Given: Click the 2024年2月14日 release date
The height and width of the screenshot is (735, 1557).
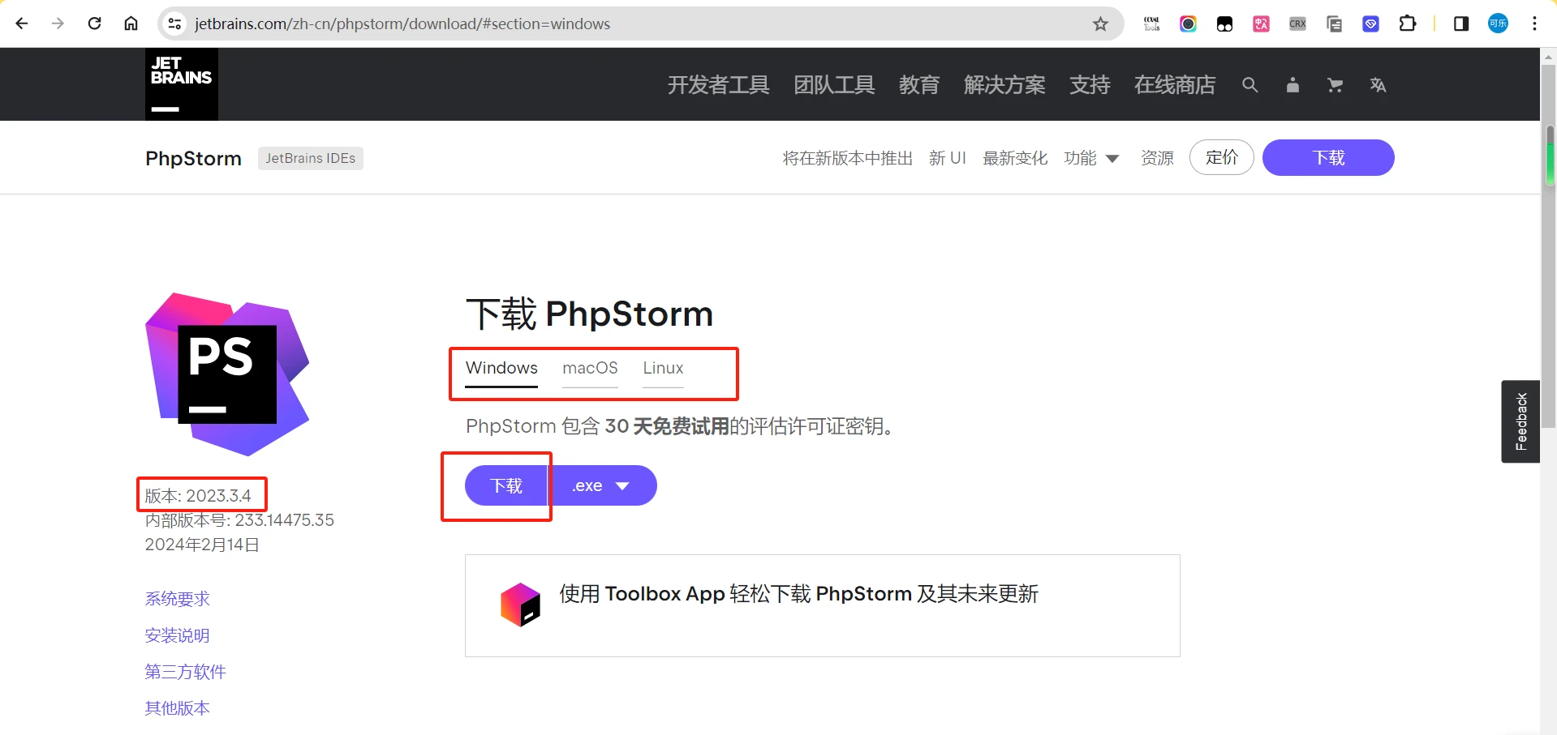Looking at the screenshot, I should click(x=202, y=545).
